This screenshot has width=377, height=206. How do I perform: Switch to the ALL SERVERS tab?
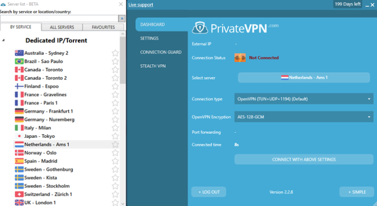click(x=62, y=27)
